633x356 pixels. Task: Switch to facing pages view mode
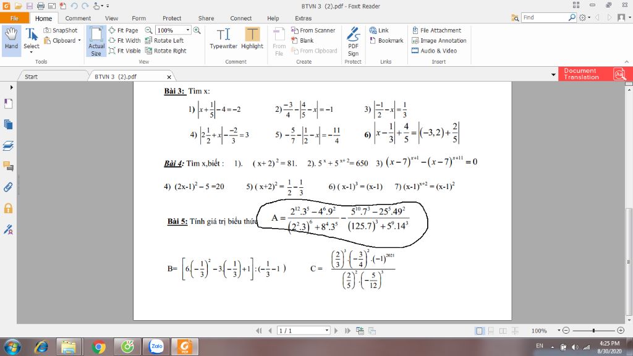[x=503, y=331]
